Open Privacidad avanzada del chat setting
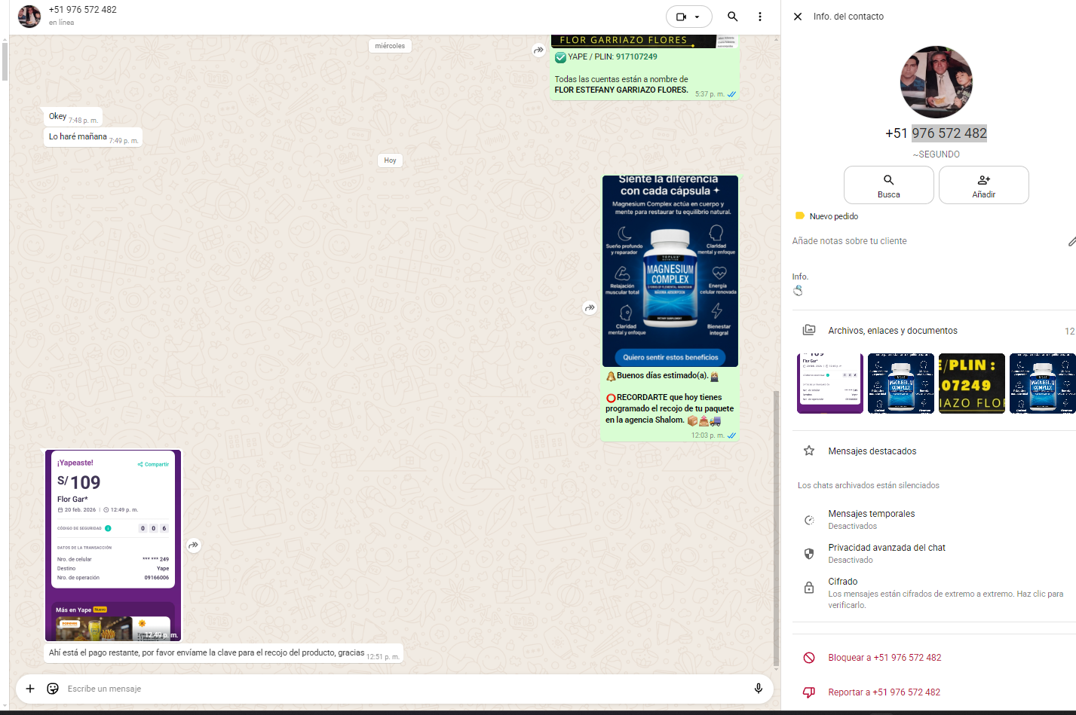 (886, 553)
